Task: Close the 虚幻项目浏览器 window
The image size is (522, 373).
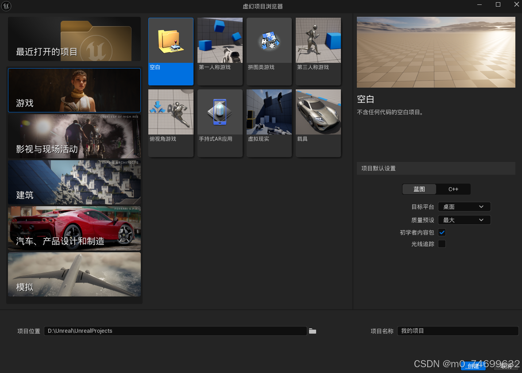Action: (x=516, y=5)
